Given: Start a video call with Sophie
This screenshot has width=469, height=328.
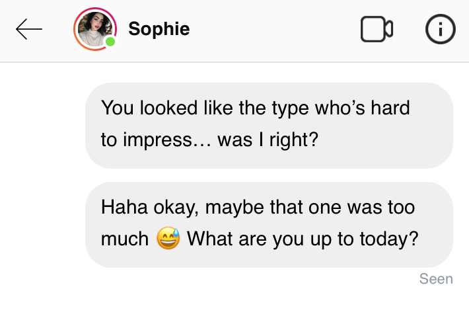Looking at the screenshot, I should [x=377, y=29].
